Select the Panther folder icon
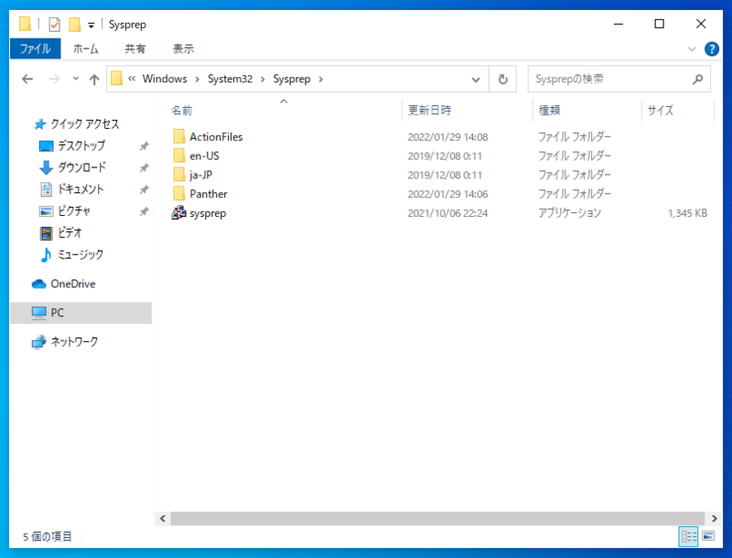Viewport: 732px width, 558px height. tap(178, 194)
